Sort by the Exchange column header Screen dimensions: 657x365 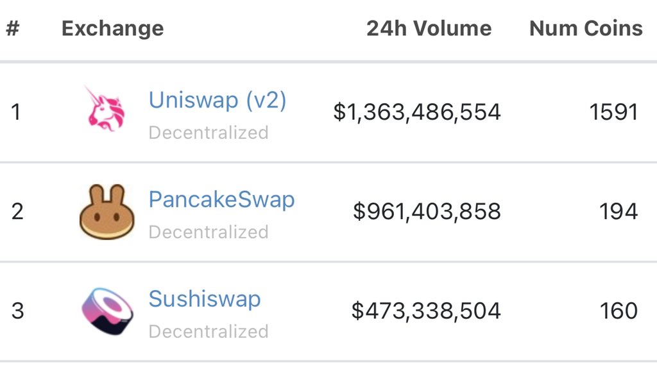click(112, 29)
